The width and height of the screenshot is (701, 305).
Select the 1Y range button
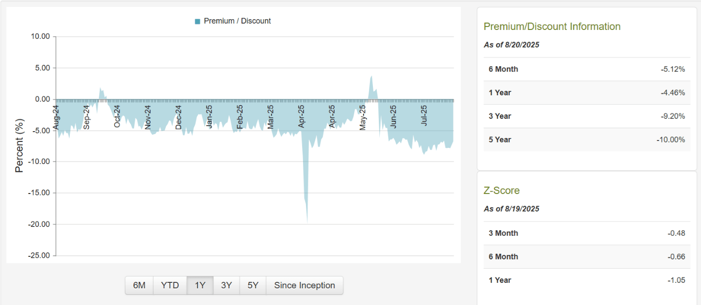tap(200, 285)
